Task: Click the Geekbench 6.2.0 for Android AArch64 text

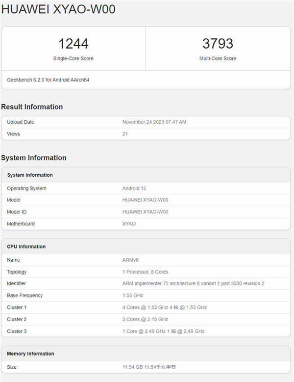Action: (48, 80)
